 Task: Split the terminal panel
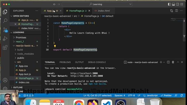click(168, 62)
